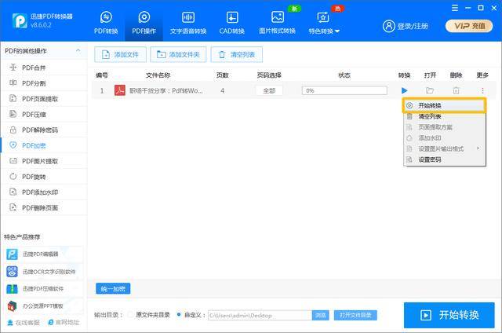Open the 图片格式转换 tab

(x=277, y=23)
